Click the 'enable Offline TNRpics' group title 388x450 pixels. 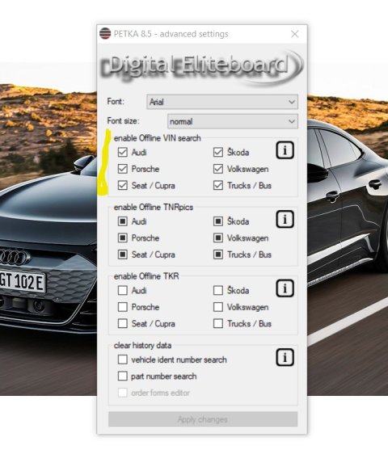click(x=154, y=207)
